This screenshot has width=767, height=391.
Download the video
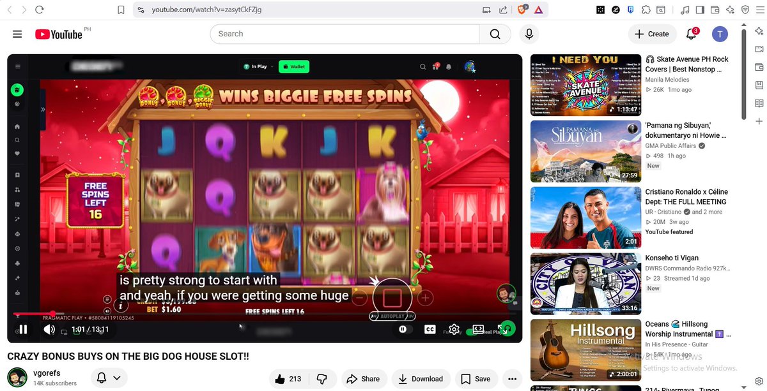click(421, 379)
